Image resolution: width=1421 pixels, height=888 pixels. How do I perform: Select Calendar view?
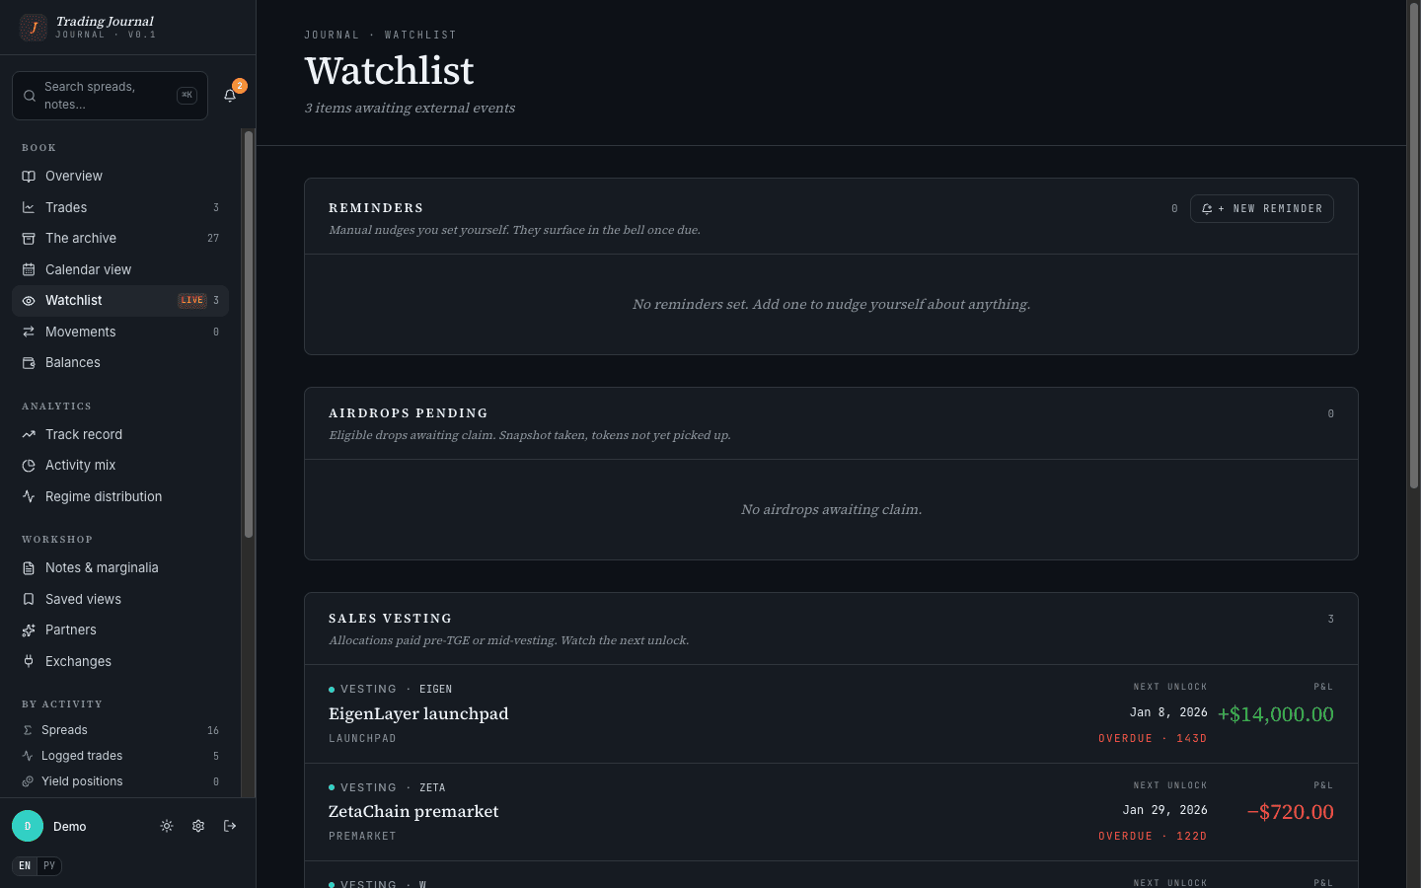pos(120,269)
